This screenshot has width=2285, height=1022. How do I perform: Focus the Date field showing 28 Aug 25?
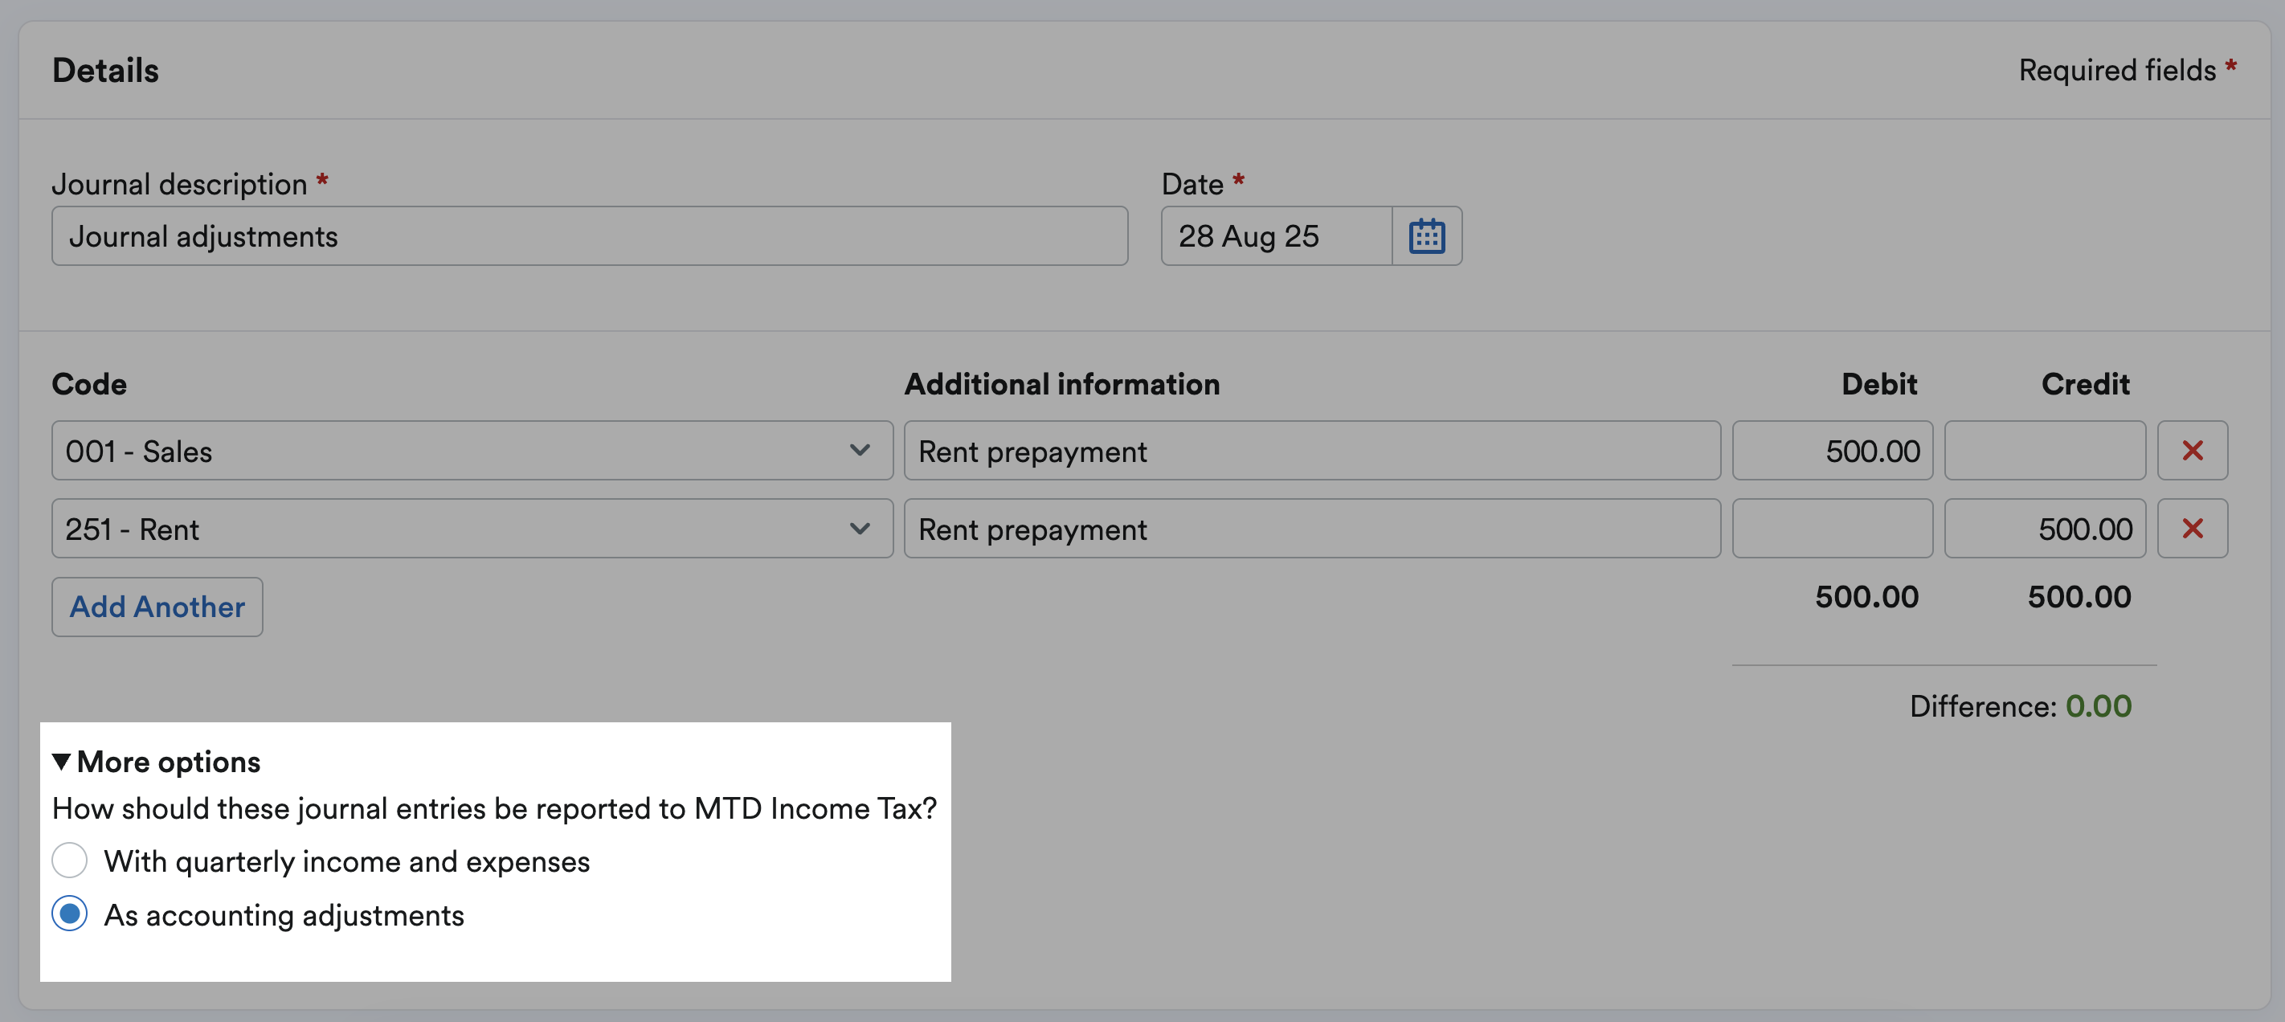(x=1277, y=236)
